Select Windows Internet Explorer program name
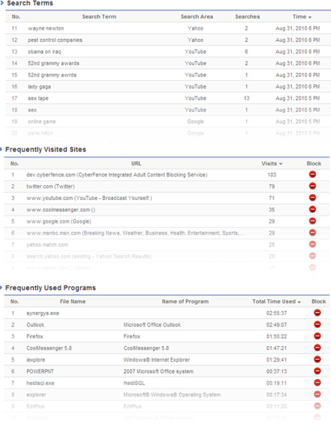This screenshot has height=432, width=331. pyautogui.click(x=156, y=360)
